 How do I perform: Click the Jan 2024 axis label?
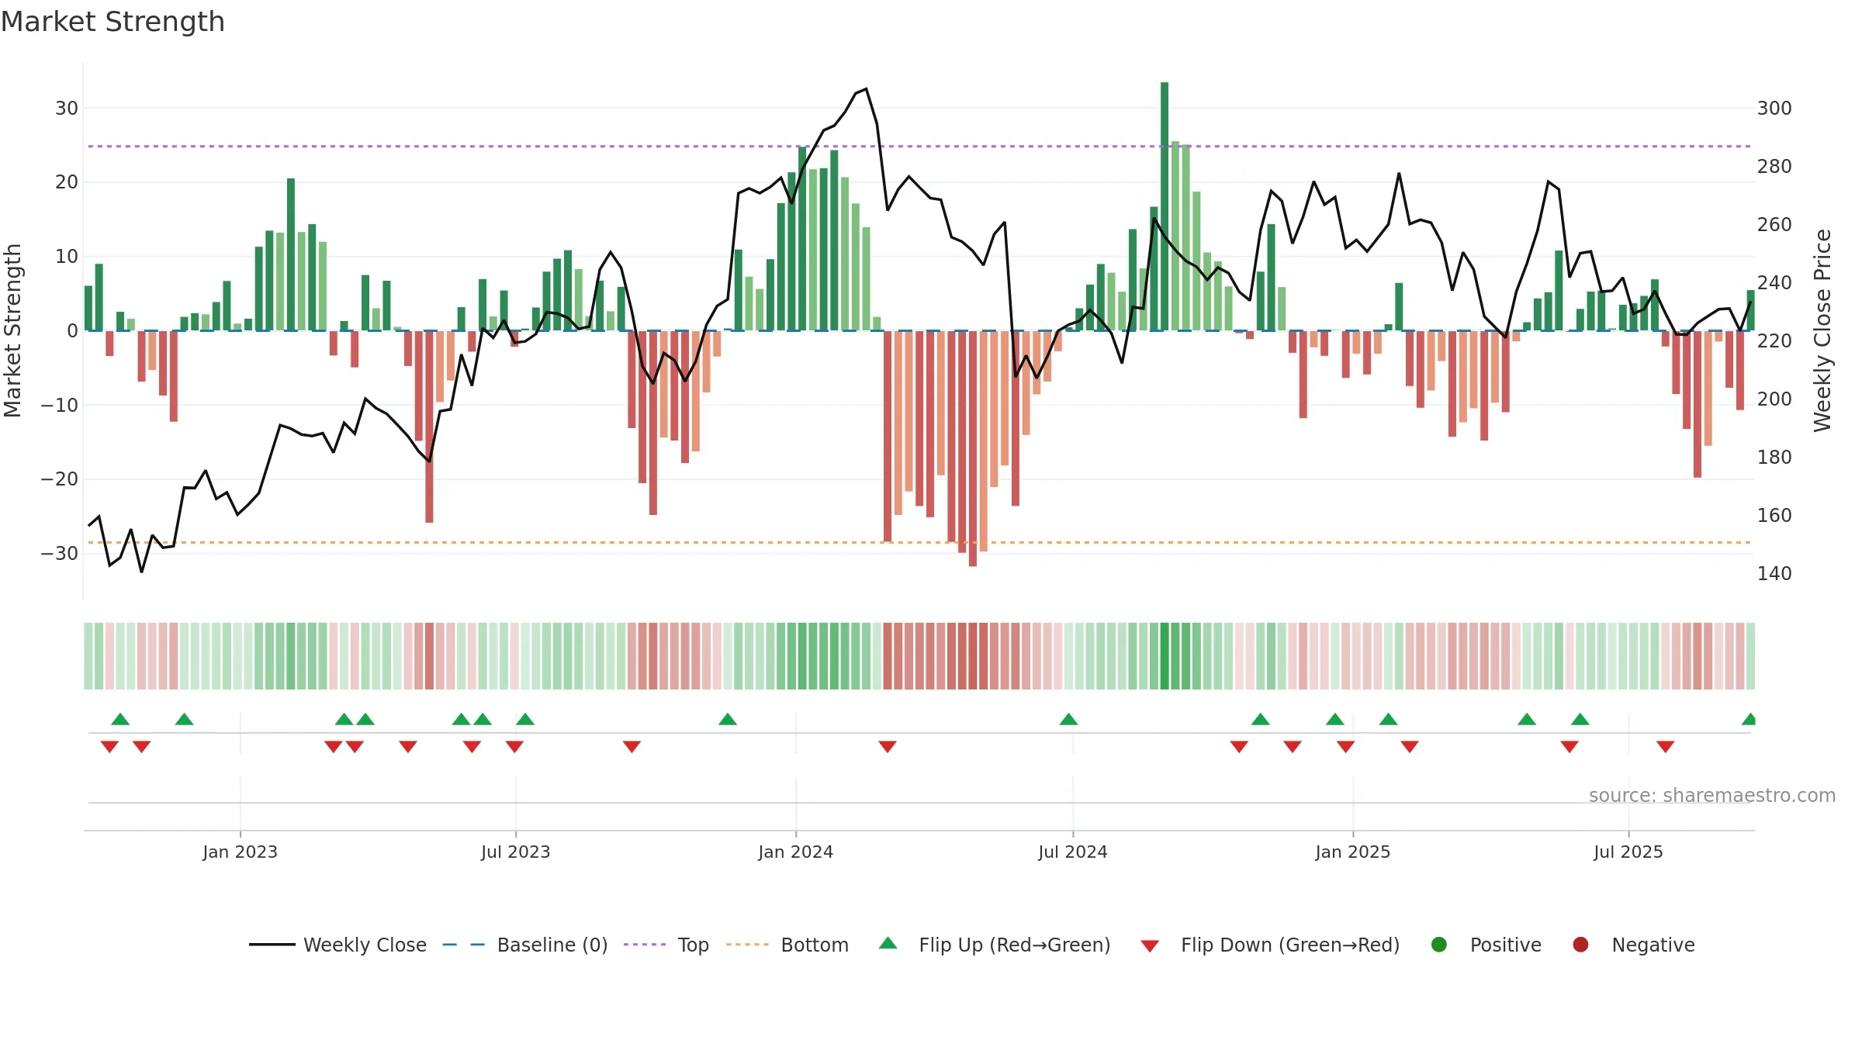click(796, 852)
